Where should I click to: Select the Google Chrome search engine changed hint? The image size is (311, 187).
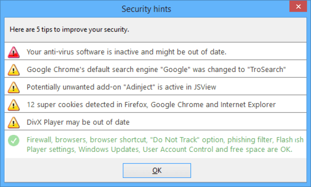(x=156, y=70)
